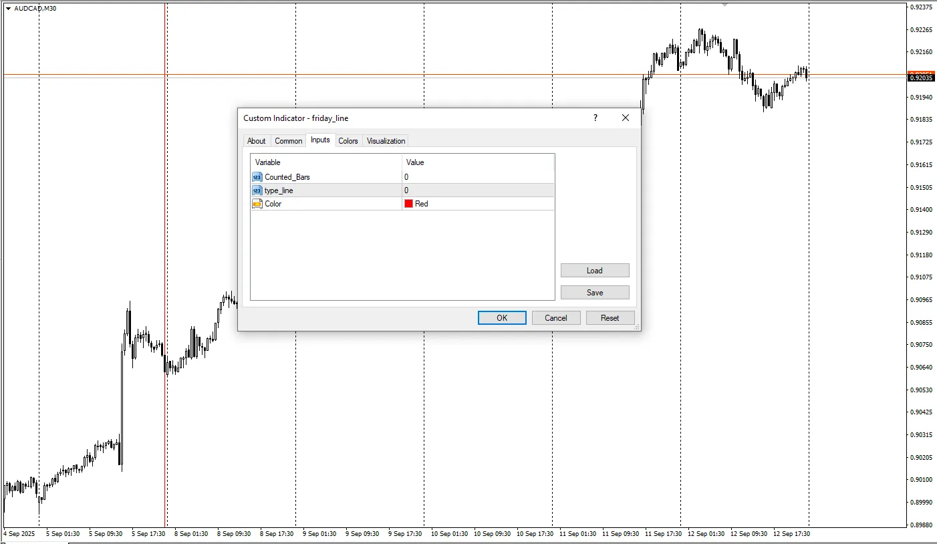Open the Common tab
The image size is (937, 544).
coord(288,141)
